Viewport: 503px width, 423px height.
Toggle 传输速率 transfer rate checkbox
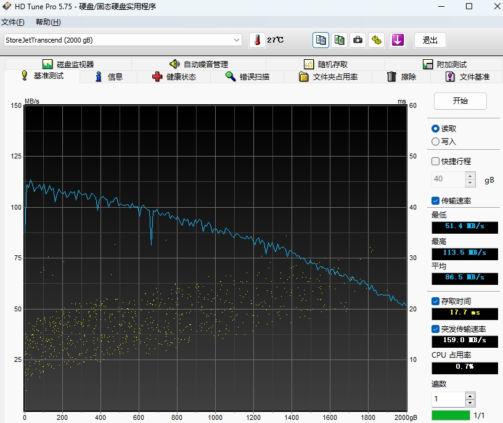[x=435, y=200]
